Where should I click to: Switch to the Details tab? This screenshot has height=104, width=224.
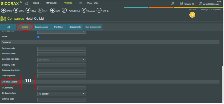25,27
